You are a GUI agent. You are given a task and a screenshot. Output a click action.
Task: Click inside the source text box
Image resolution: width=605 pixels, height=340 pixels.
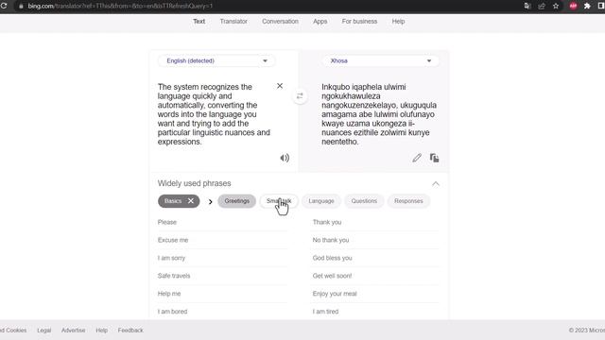(x=215, y=114)
